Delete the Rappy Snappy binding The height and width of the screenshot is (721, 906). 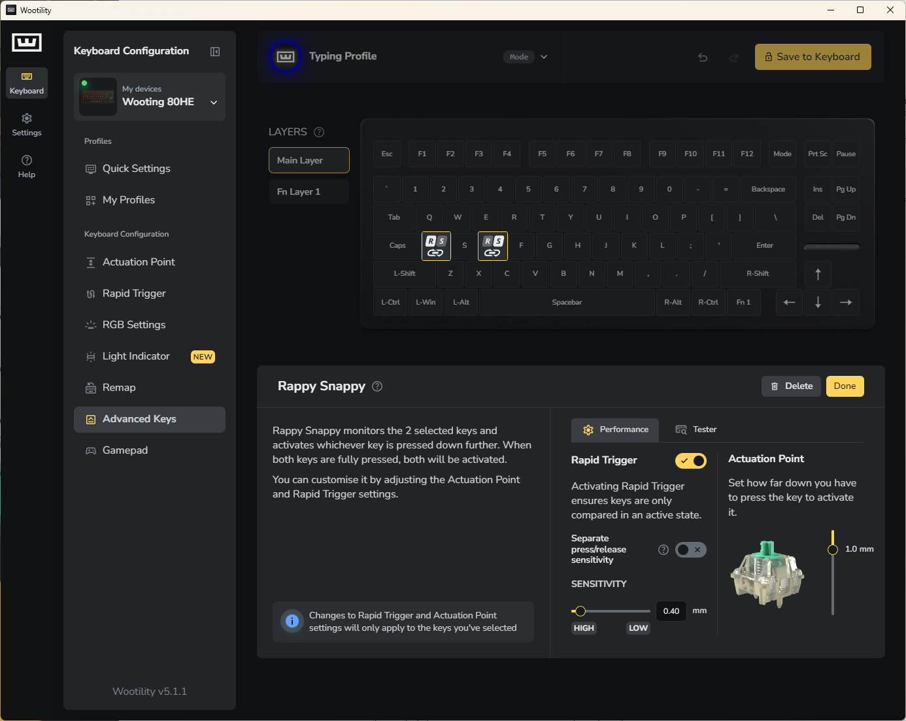[x=792, y=386]
